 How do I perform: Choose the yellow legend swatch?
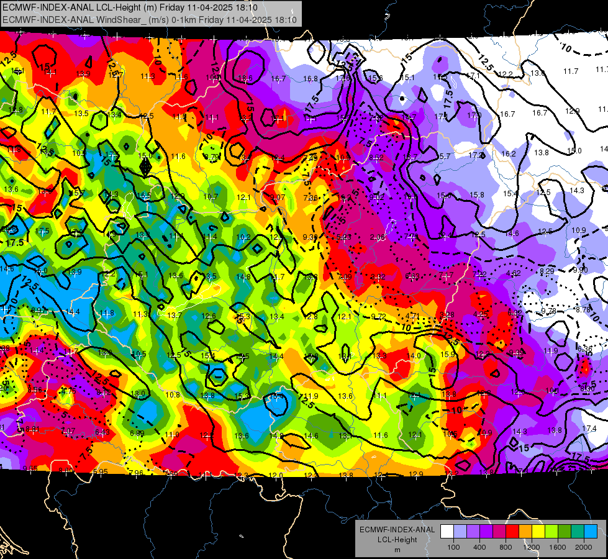[x=538, y=532]
